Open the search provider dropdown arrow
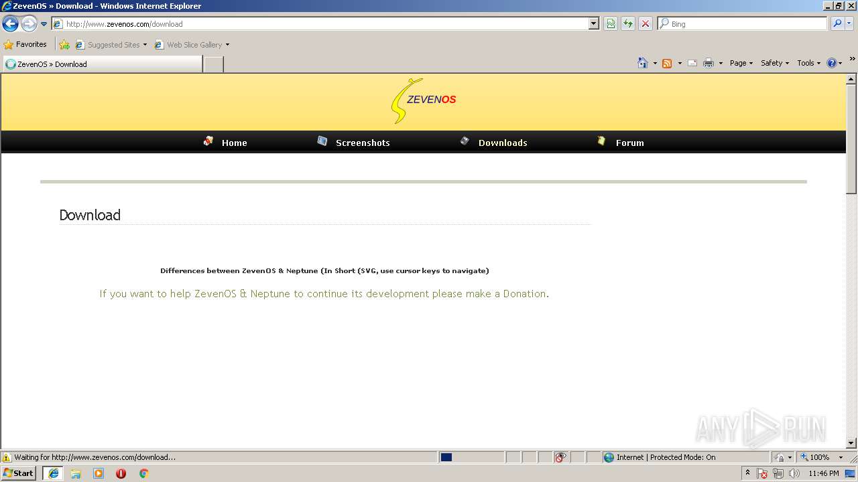858x482 pixels. (x=849, y=23)
